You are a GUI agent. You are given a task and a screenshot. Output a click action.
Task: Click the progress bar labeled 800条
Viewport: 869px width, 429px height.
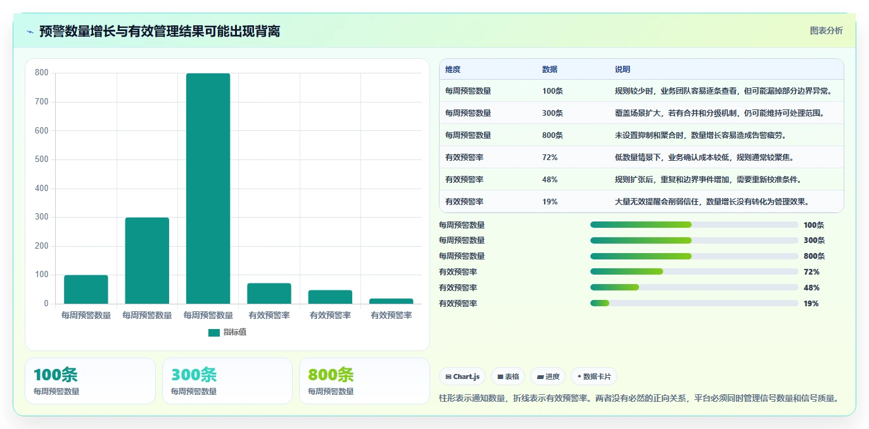click(694, 256)
